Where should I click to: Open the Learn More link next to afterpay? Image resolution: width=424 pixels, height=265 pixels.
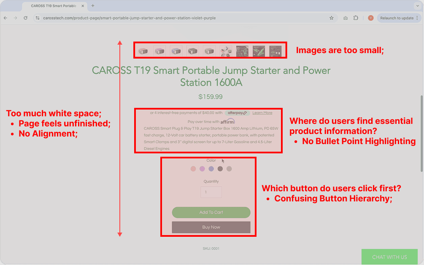pyautogui.click(x=262, y=113)
